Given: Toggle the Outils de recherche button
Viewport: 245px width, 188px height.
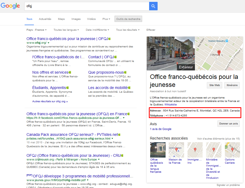Looking at the screenshot, I should (128, 19).
